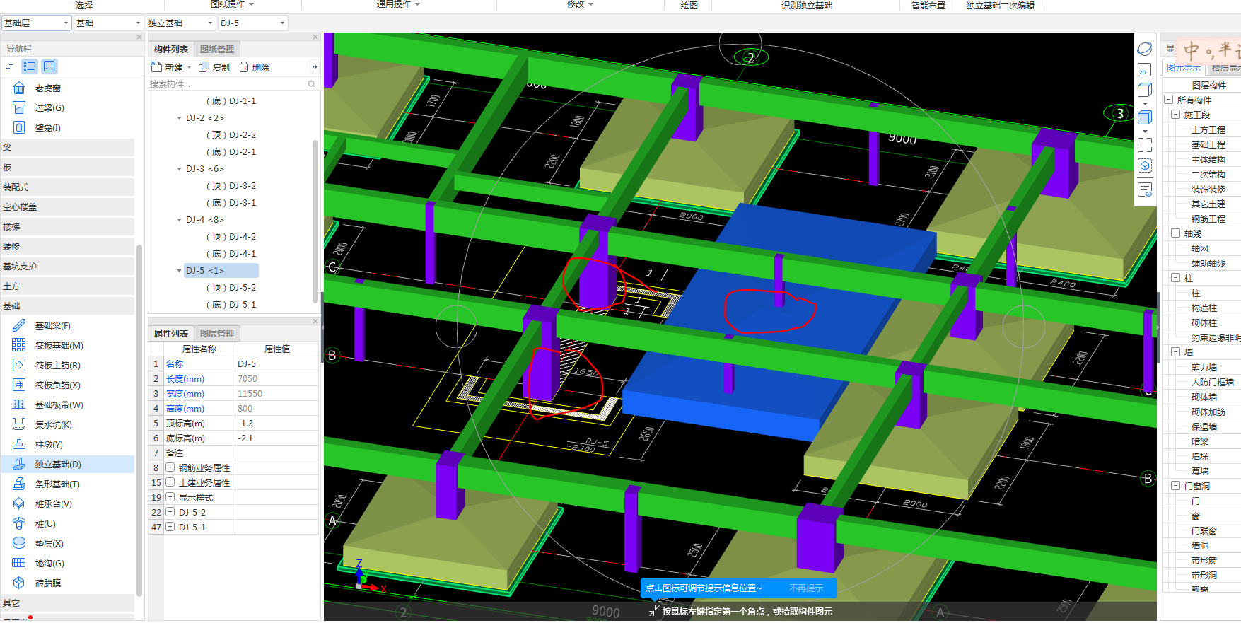Choose the 基础梁(F) foundation beam icon
The width and height of the screenshot is (1241, 623).
click(19, 326)
